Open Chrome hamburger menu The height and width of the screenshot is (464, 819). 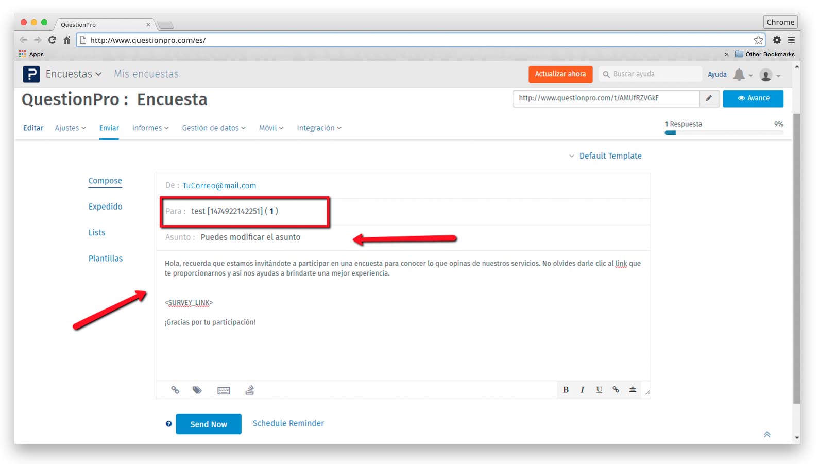point(791,40)
